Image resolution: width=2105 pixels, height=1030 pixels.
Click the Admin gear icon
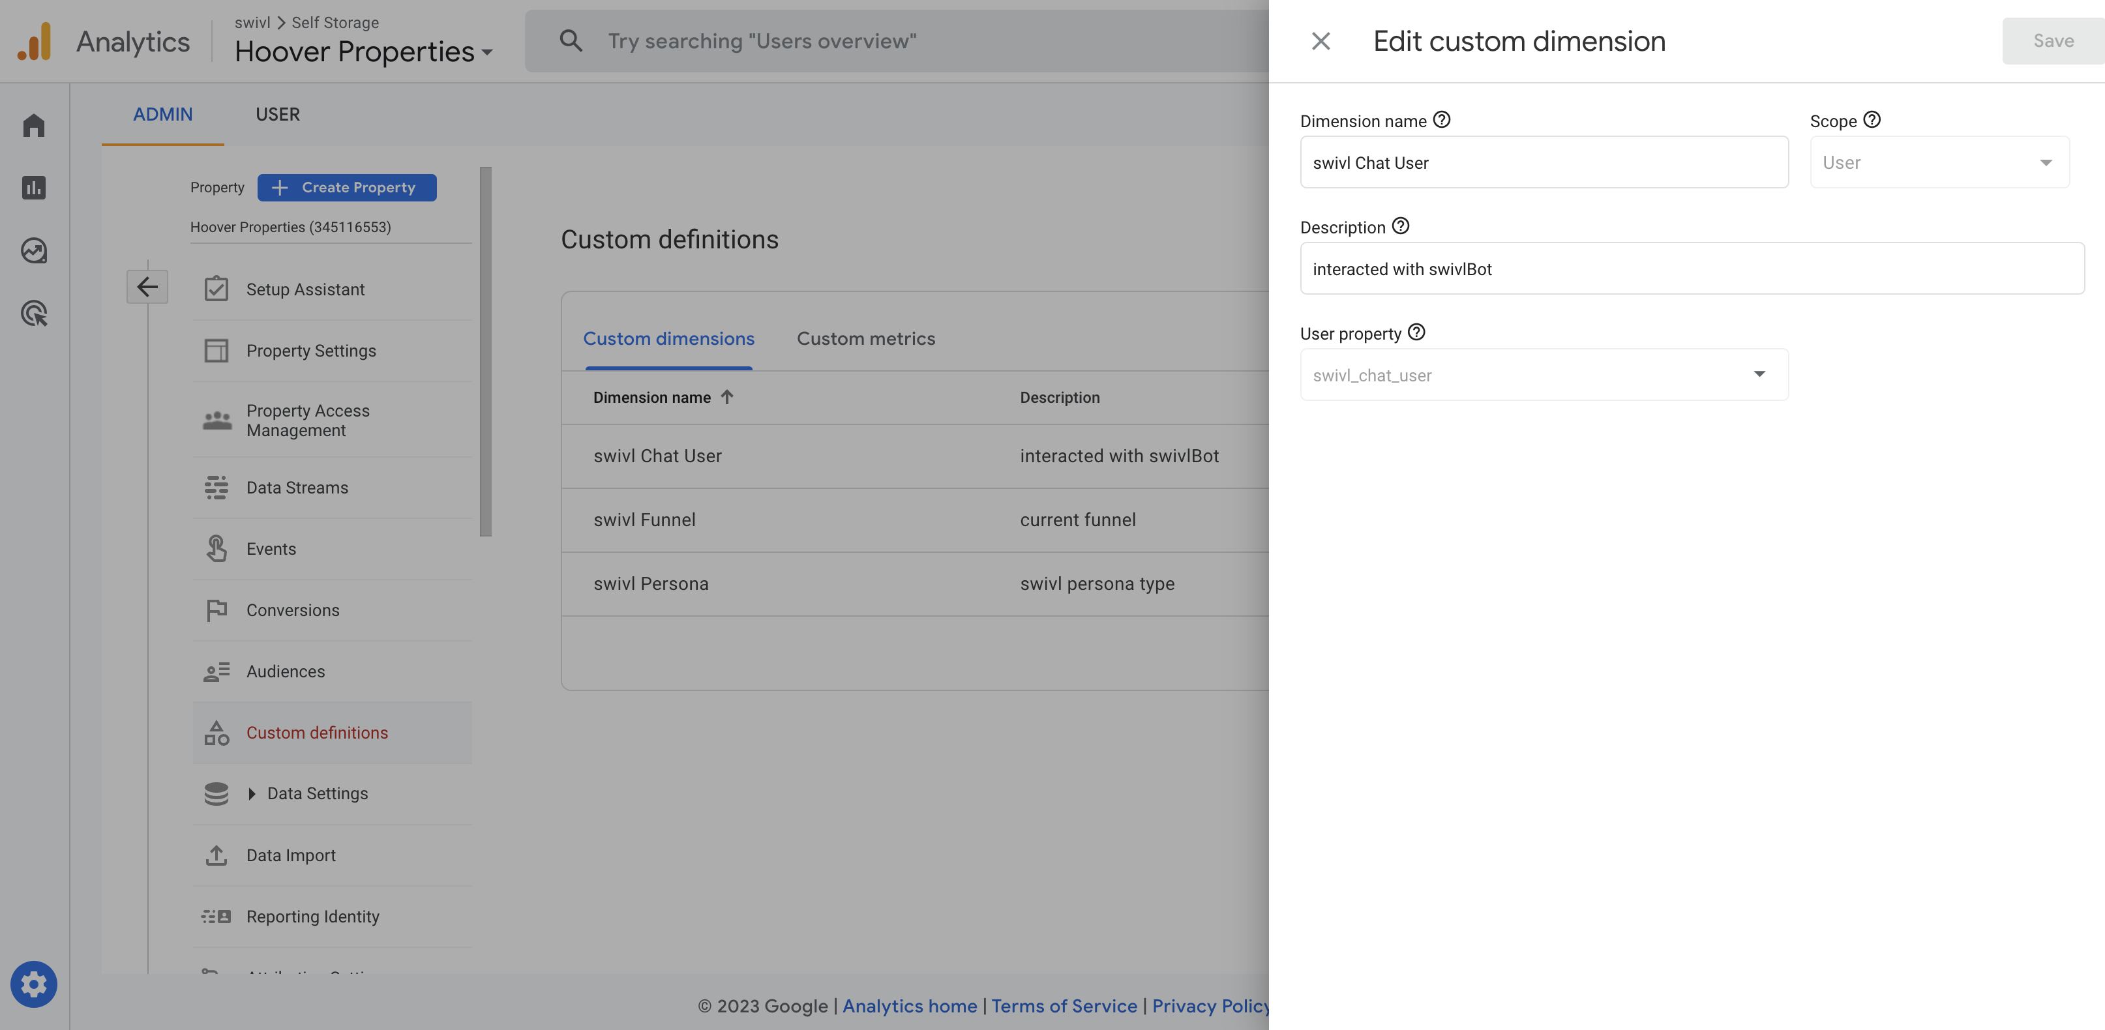tap(33, 984)
